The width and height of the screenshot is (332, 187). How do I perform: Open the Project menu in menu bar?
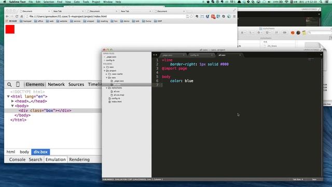coord(96,2)
